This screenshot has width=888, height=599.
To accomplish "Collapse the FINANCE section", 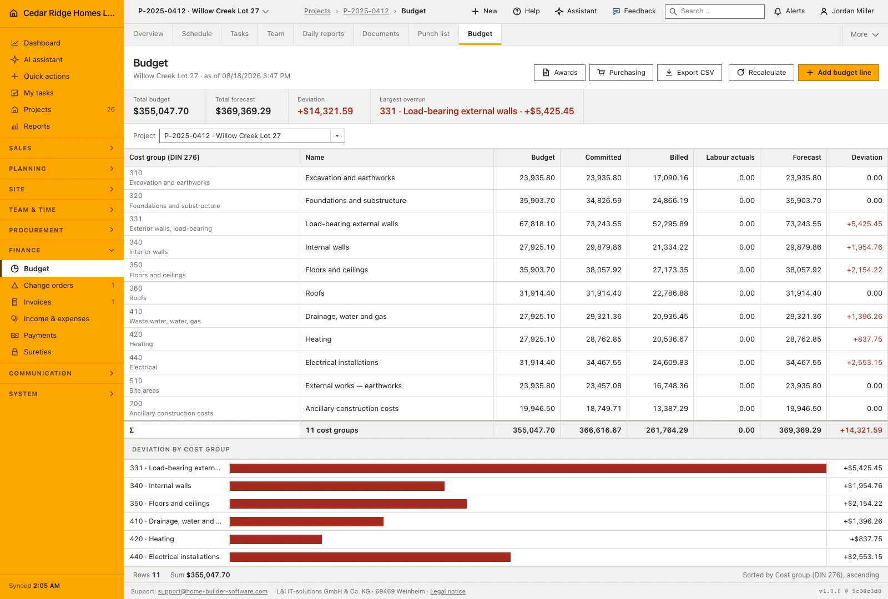I will tap(62, 250).
